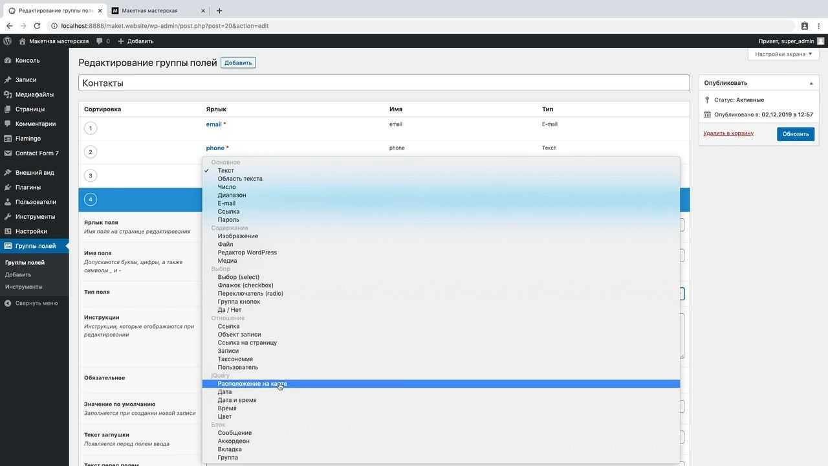Pick Вкладка option in dropdown

[x=441, y=449]
